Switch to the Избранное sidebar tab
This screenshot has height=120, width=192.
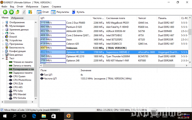pos(17,18)
